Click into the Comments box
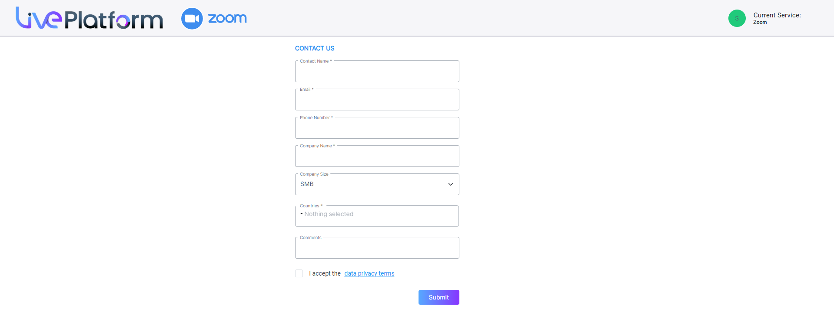Viewport: 834px width, 316px height. point(377,248)
